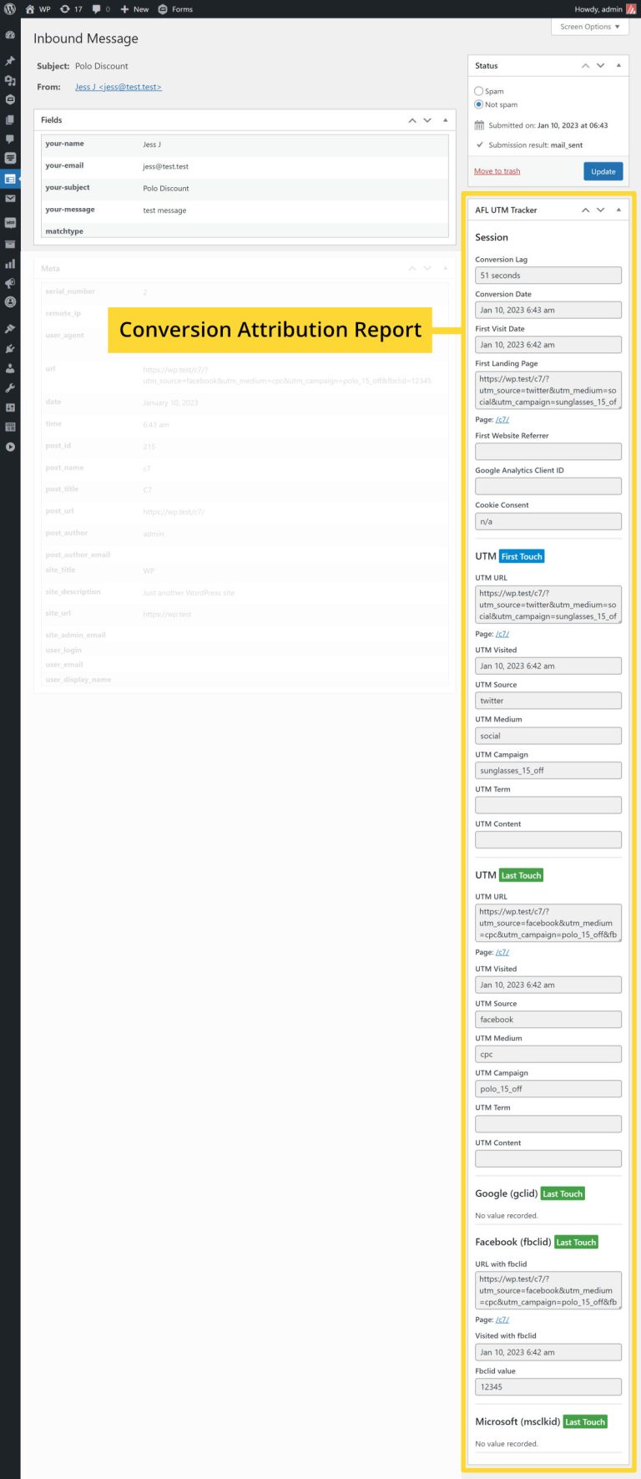The width and height of the screenshot is (641, 1479).
Task: Open comments bubble in admin bar
Action: click(101, 9)
